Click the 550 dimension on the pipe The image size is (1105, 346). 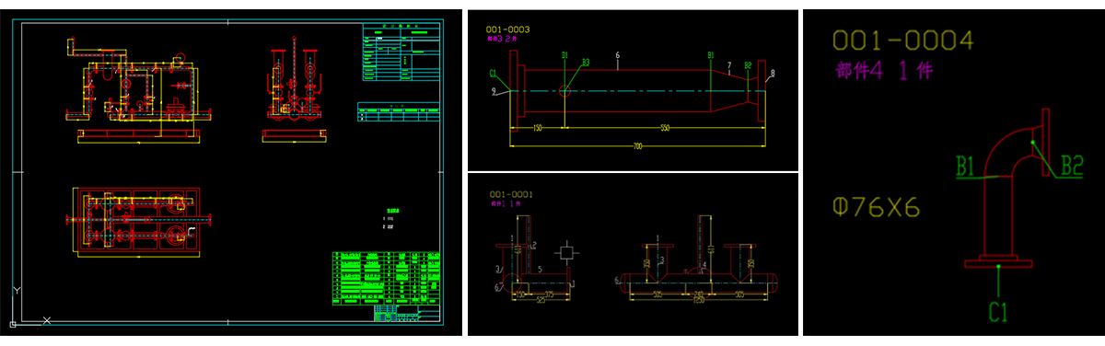click(665, 128)
